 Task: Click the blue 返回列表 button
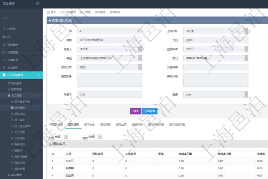point(149,111)
